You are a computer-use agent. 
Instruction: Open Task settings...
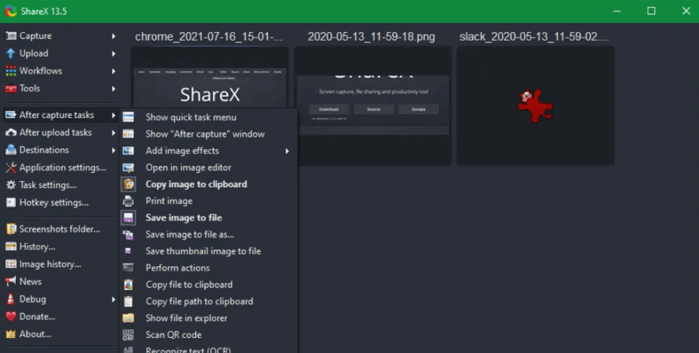(x=61, y=185)
